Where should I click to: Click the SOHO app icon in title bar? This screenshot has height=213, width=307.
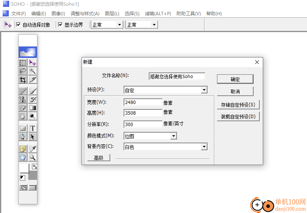[x=6, y=4]
